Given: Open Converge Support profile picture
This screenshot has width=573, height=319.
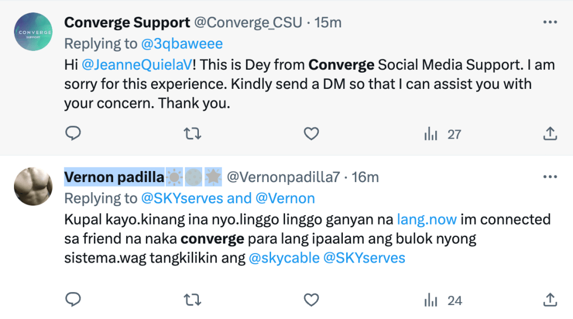Looking at the screenshot, I should (x=34, y=33).
